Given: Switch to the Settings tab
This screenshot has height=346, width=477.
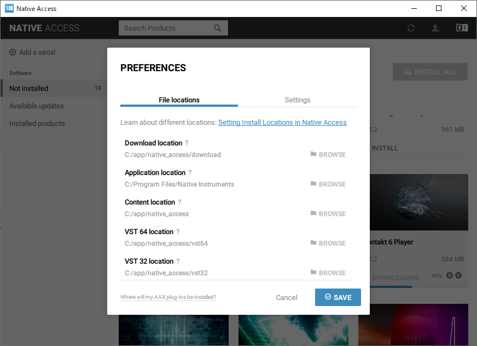Looking at the screenshot, I should 297,100.
